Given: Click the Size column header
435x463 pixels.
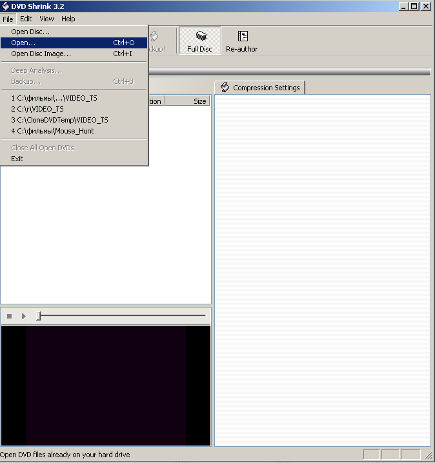Looking at the screenshot, I should (187, 101).
